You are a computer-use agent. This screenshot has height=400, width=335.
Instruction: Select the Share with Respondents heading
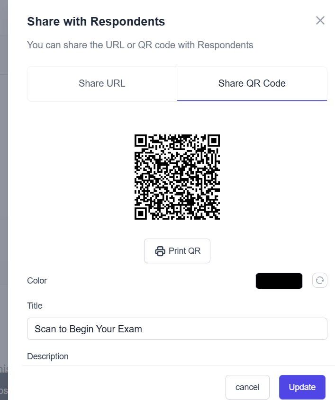click(x=96, y=21)
